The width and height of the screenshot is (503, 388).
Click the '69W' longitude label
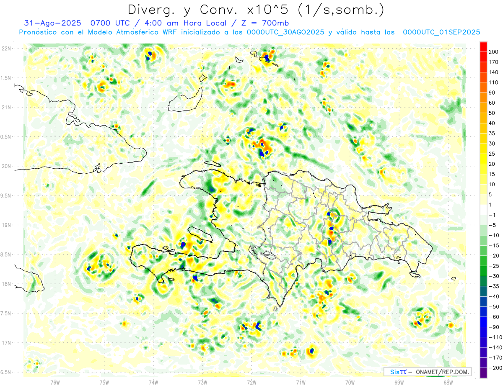coord(399,382)
